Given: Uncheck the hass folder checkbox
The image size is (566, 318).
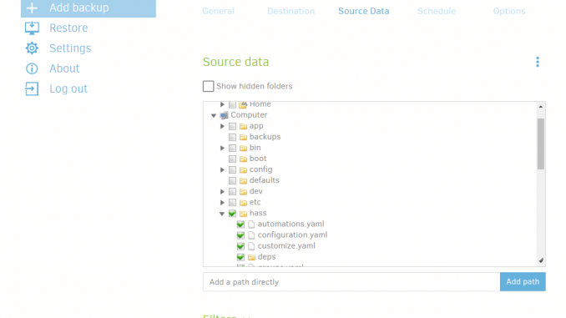Looking at the screenshot, I should (x=232, y=214).
